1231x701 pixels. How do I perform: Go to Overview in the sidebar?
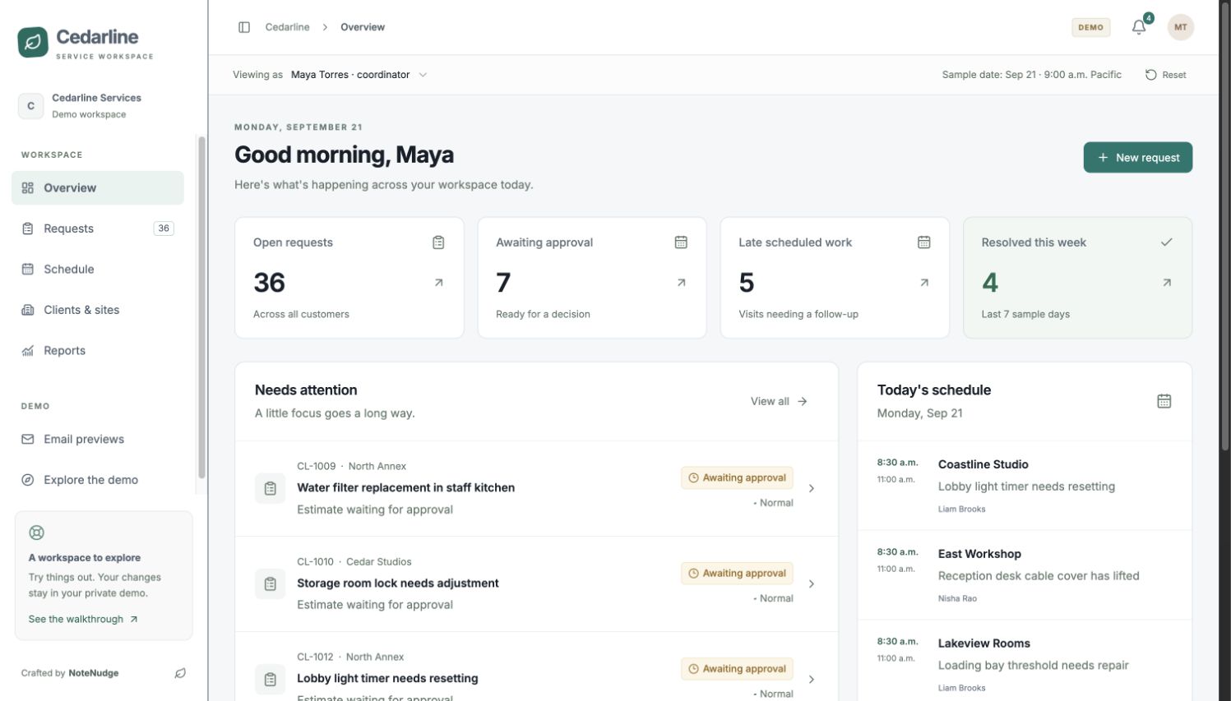click(98, 188)
